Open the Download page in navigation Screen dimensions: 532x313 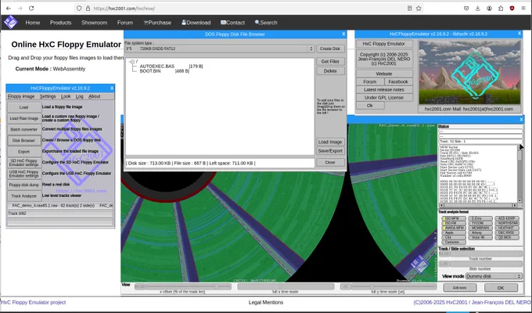(x=196, y=23)
